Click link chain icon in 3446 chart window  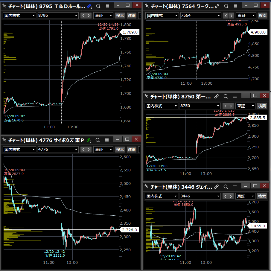pyautogui.click(x=216, y=187)
